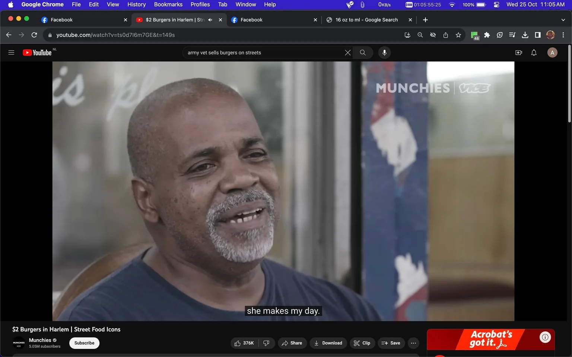Click the swirl extension icon

point(499,35)
